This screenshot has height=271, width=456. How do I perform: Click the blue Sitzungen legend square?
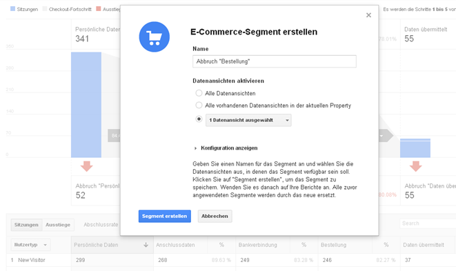point(12,9)
